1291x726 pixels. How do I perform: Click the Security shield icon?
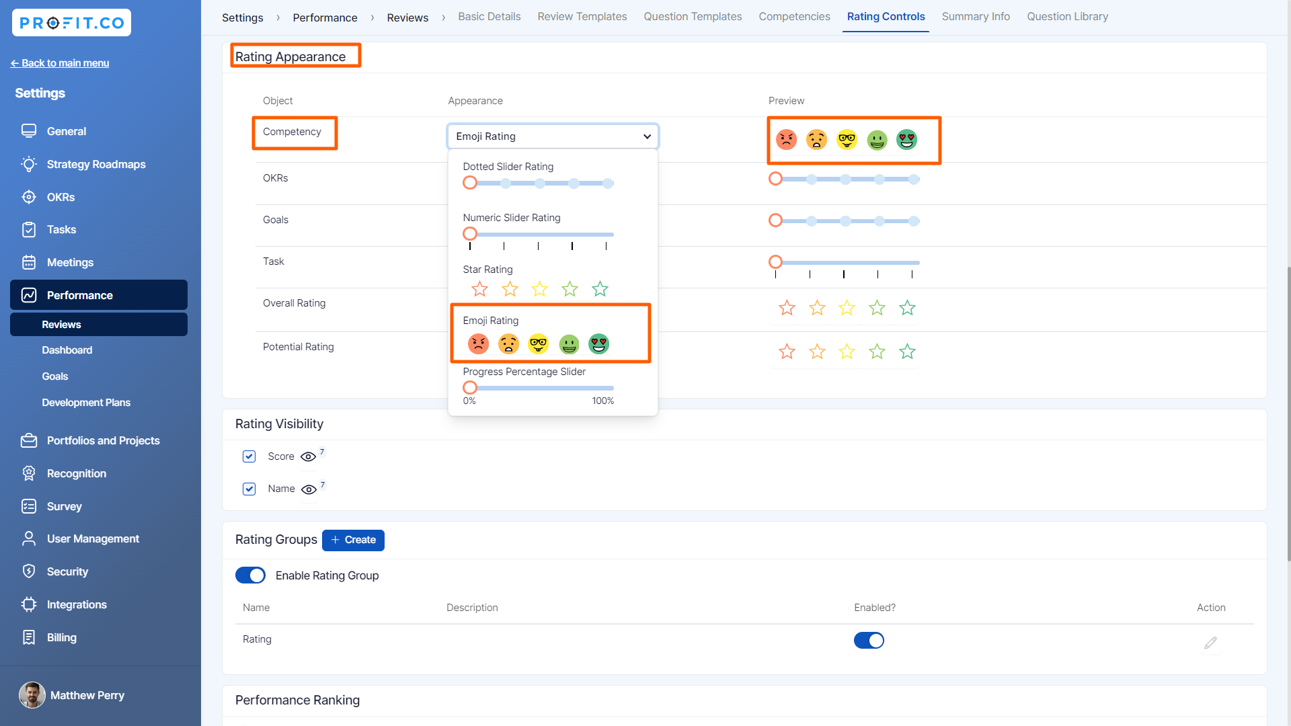29,571
